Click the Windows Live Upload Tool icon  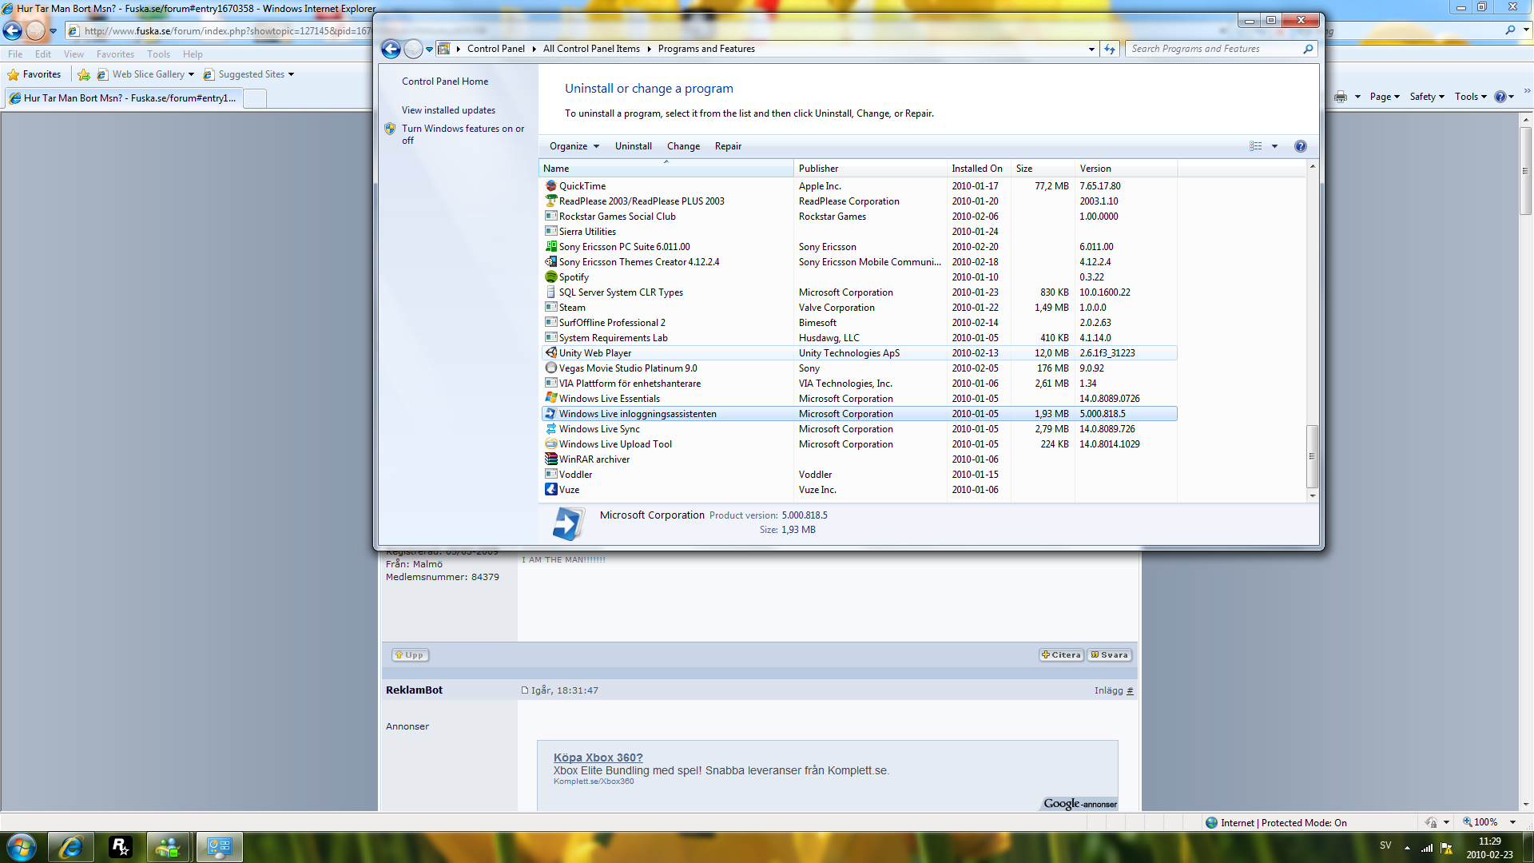point(550,443)
